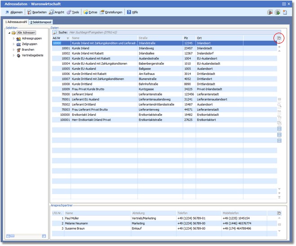Click the Alle Adressen folder icon
Viewport: 296px width, 246px height.
(x=13, y=33)
